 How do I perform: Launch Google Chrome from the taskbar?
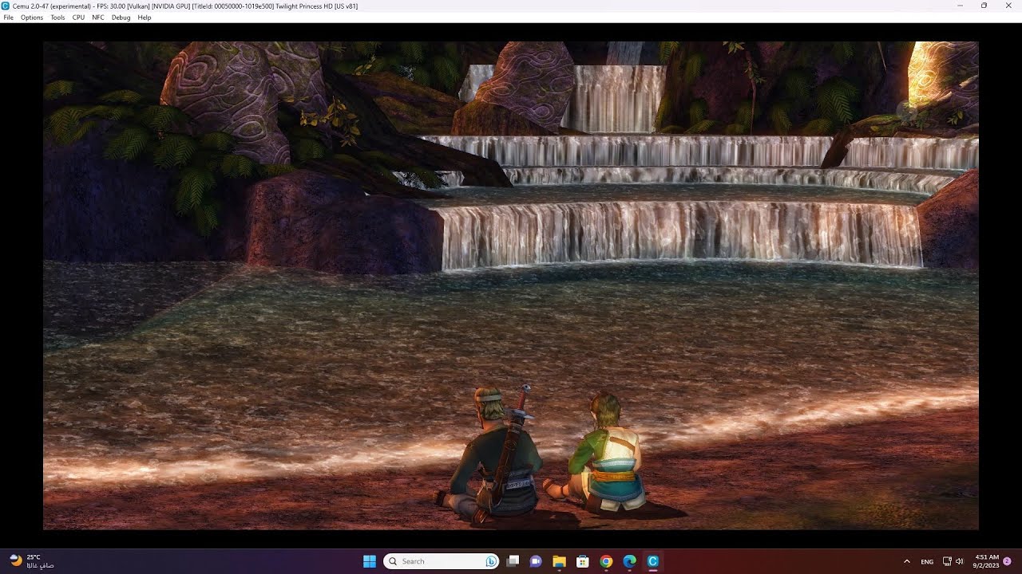click(606, 561)
